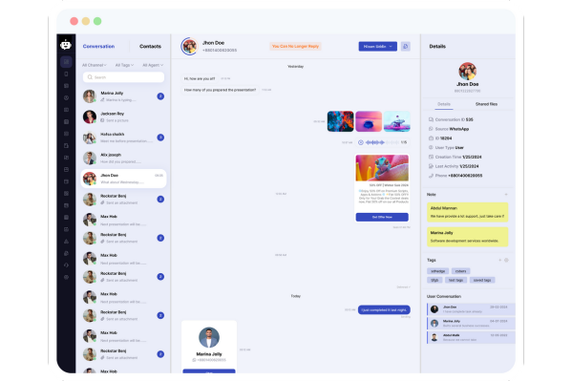Click the Conversation ID chat icon
Viewport: 572px width, 381px height.
(x=431, y=119)
